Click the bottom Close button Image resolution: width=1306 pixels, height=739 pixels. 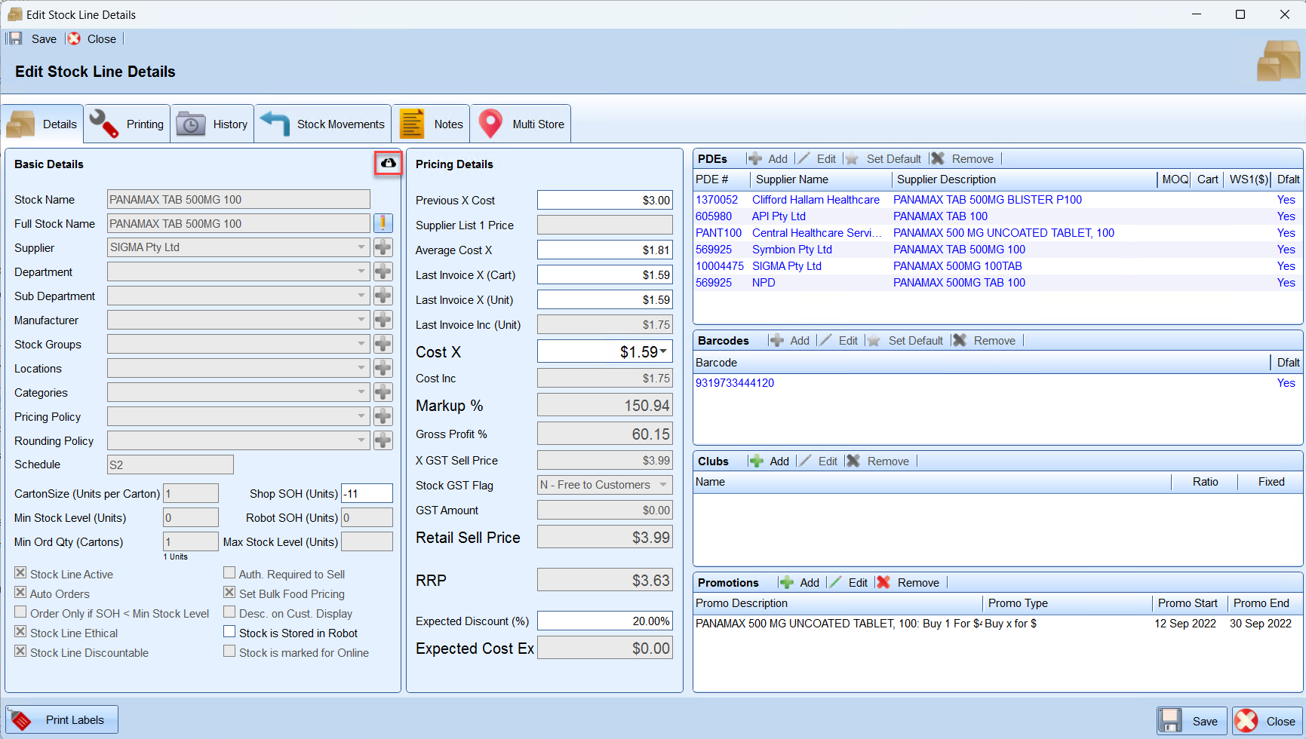(1268, 721)
